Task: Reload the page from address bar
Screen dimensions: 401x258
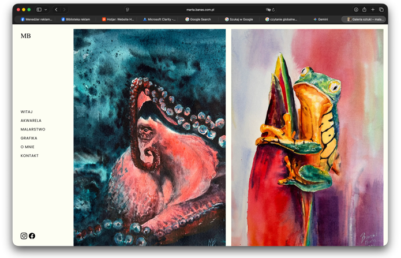Action: tap(273, 10)
